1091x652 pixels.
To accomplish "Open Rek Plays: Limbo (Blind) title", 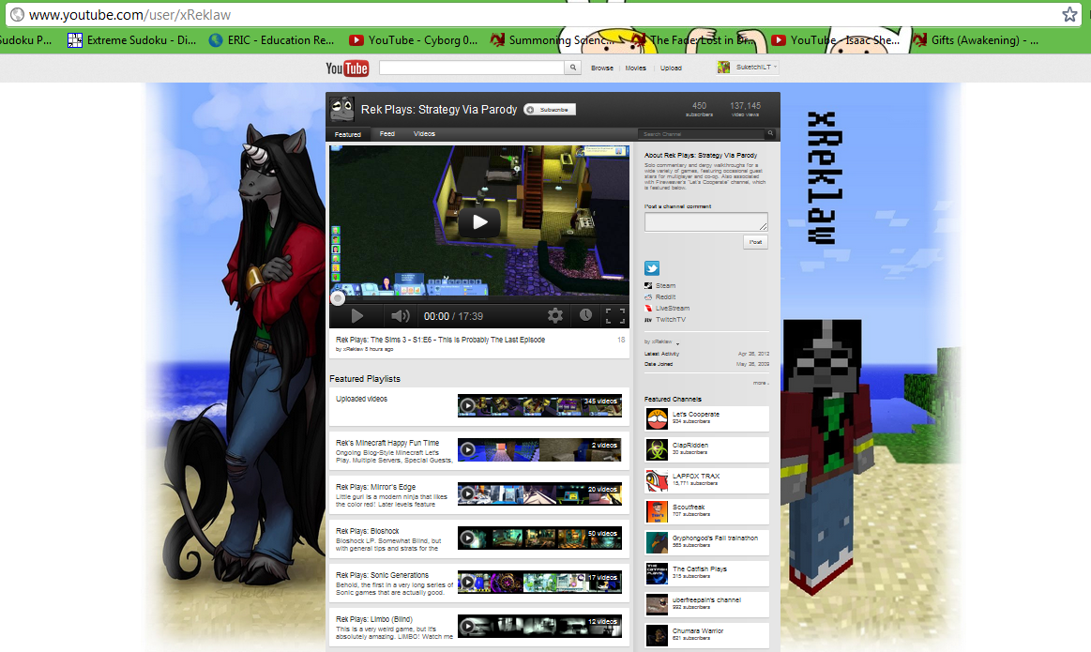I will pos(374,619).
